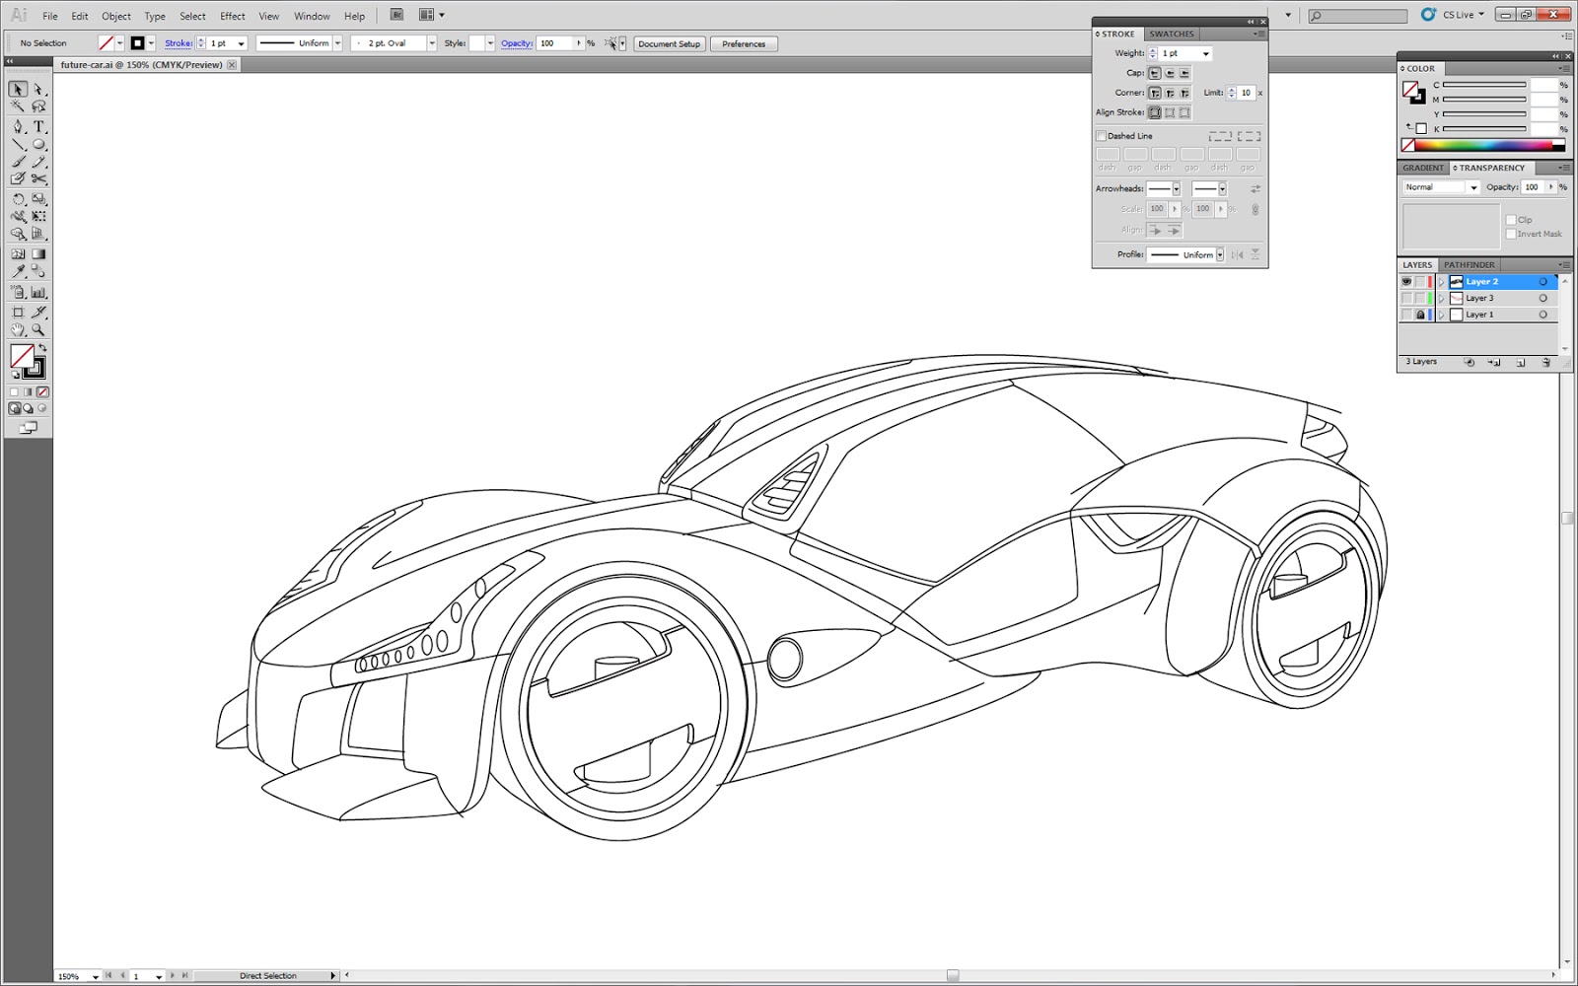Switch to the Swatches tab
The image size is (1578, 986).
point(1173,33)
